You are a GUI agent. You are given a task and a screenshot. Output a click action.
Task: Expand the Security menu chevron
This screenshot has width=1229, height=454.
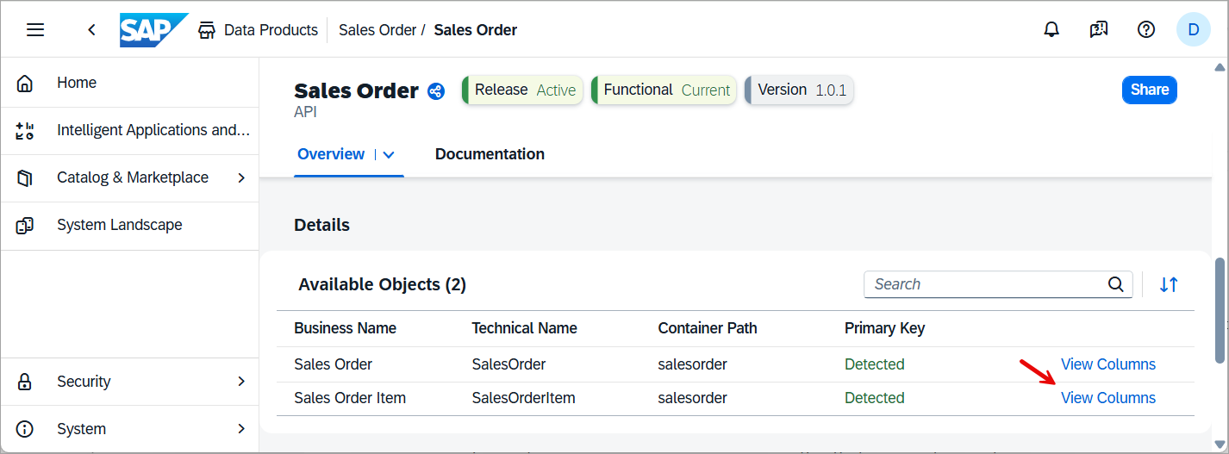point(241,382)
